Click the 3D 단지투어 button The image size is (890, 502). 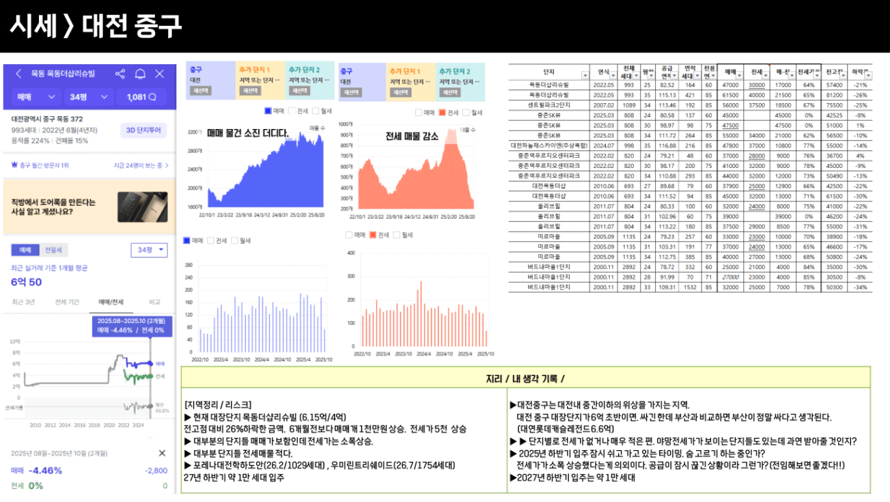[x=143, y=130]
